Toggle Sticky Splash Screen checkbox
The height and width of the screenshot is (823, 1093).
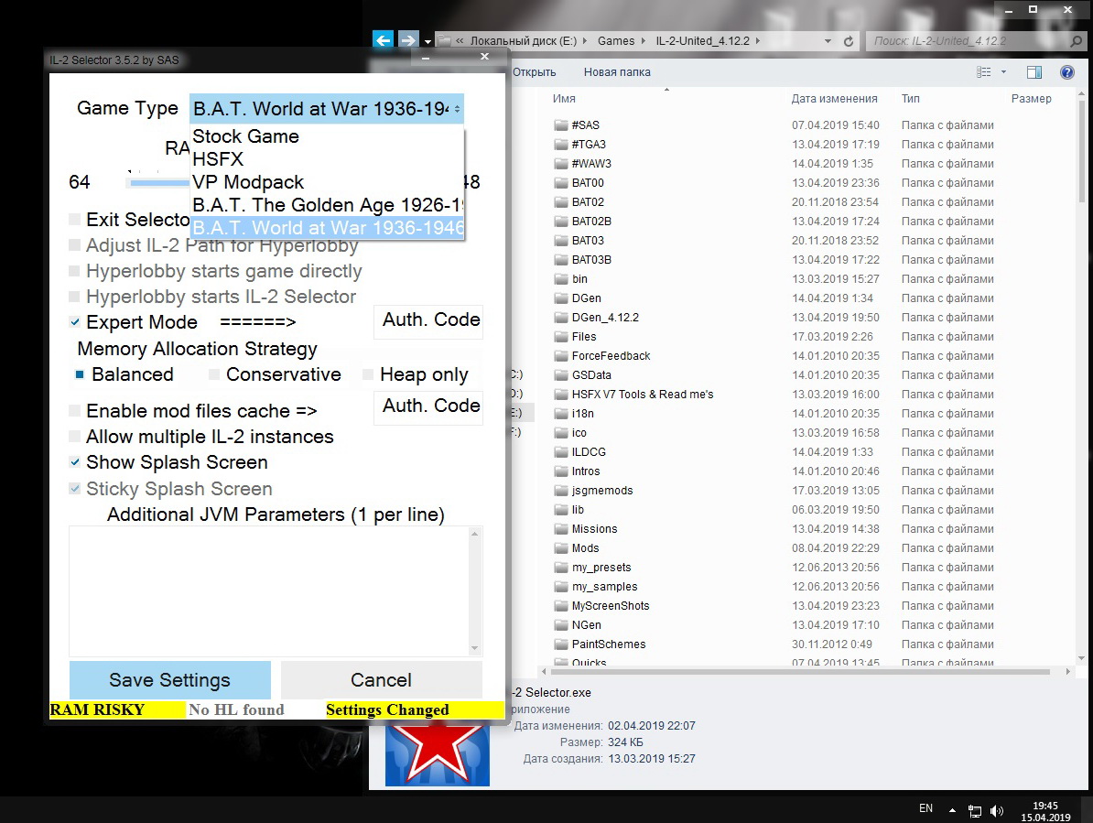(74, 489)
